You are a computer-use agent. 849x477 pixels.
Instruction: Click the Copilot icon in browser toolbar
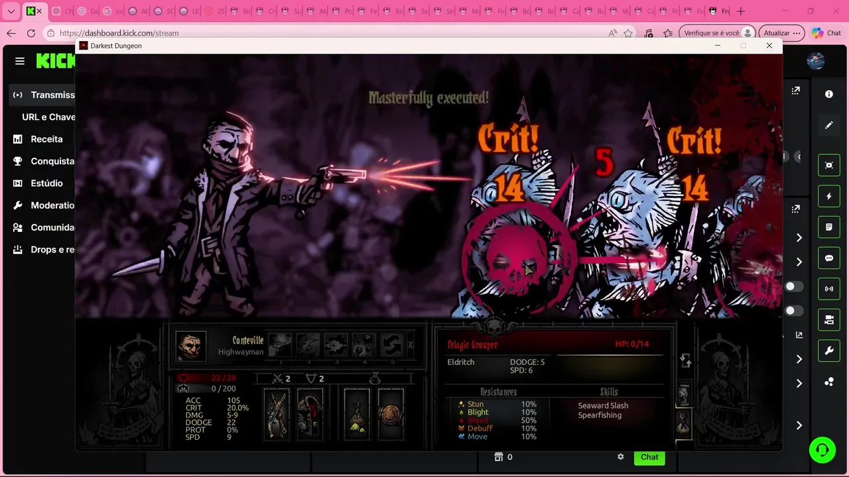tap(818, 33)
